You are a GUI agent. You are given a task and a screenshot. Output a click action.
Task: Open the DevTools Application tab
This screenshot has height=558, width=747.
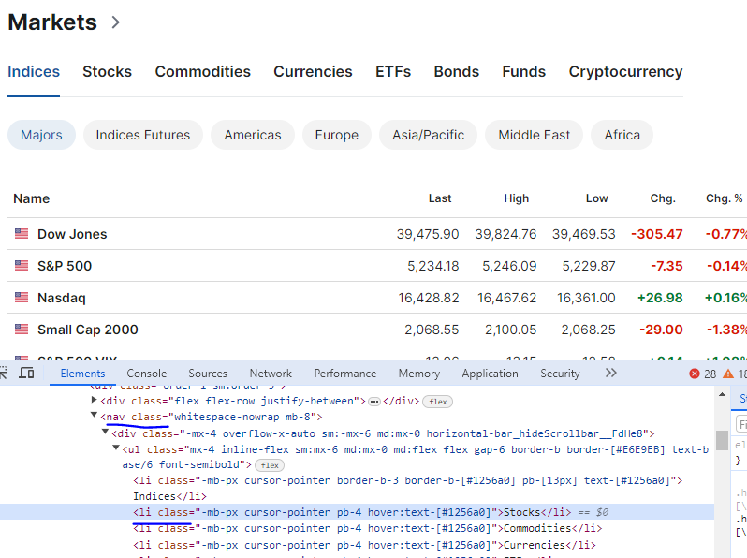(490, 374)
